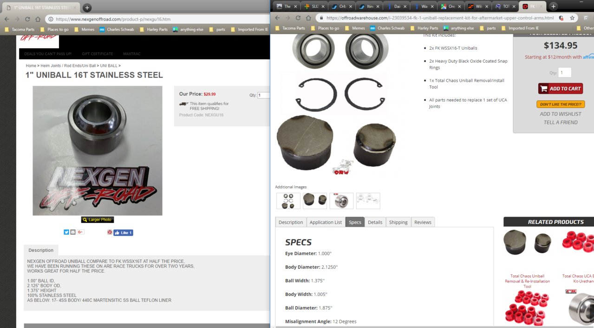Close the FK tab in right browser
594x328 pixels.
point(541,7)
